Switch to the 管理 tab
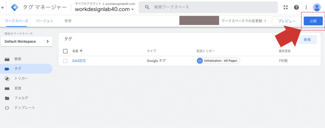 tap(68, 21)
